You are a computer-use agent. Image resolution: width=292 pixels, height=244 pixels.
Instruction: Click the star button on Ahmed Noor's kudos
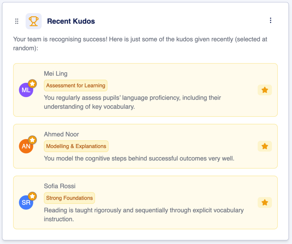pyautogui.click(x=265, y=146)
